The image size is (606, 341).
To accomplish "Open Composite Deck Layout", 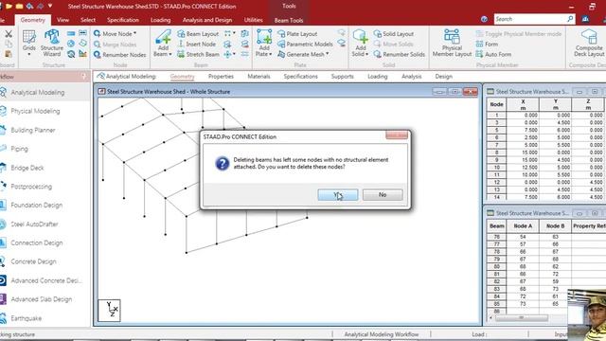I will pyautogui.click(x=589, y=43).
